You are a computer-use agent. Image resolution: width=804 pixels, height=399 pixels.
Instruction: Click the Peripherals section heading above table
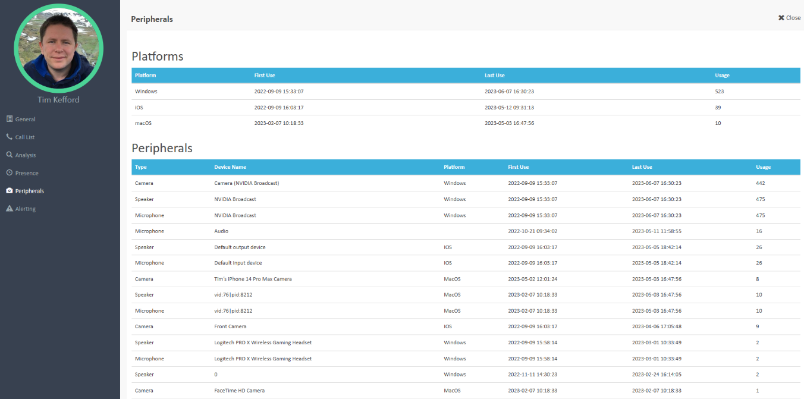162,149
